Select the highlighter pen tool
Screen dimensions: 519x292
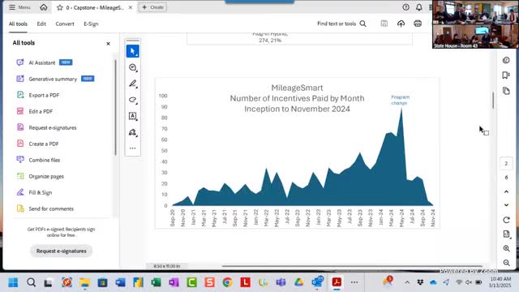133,84
